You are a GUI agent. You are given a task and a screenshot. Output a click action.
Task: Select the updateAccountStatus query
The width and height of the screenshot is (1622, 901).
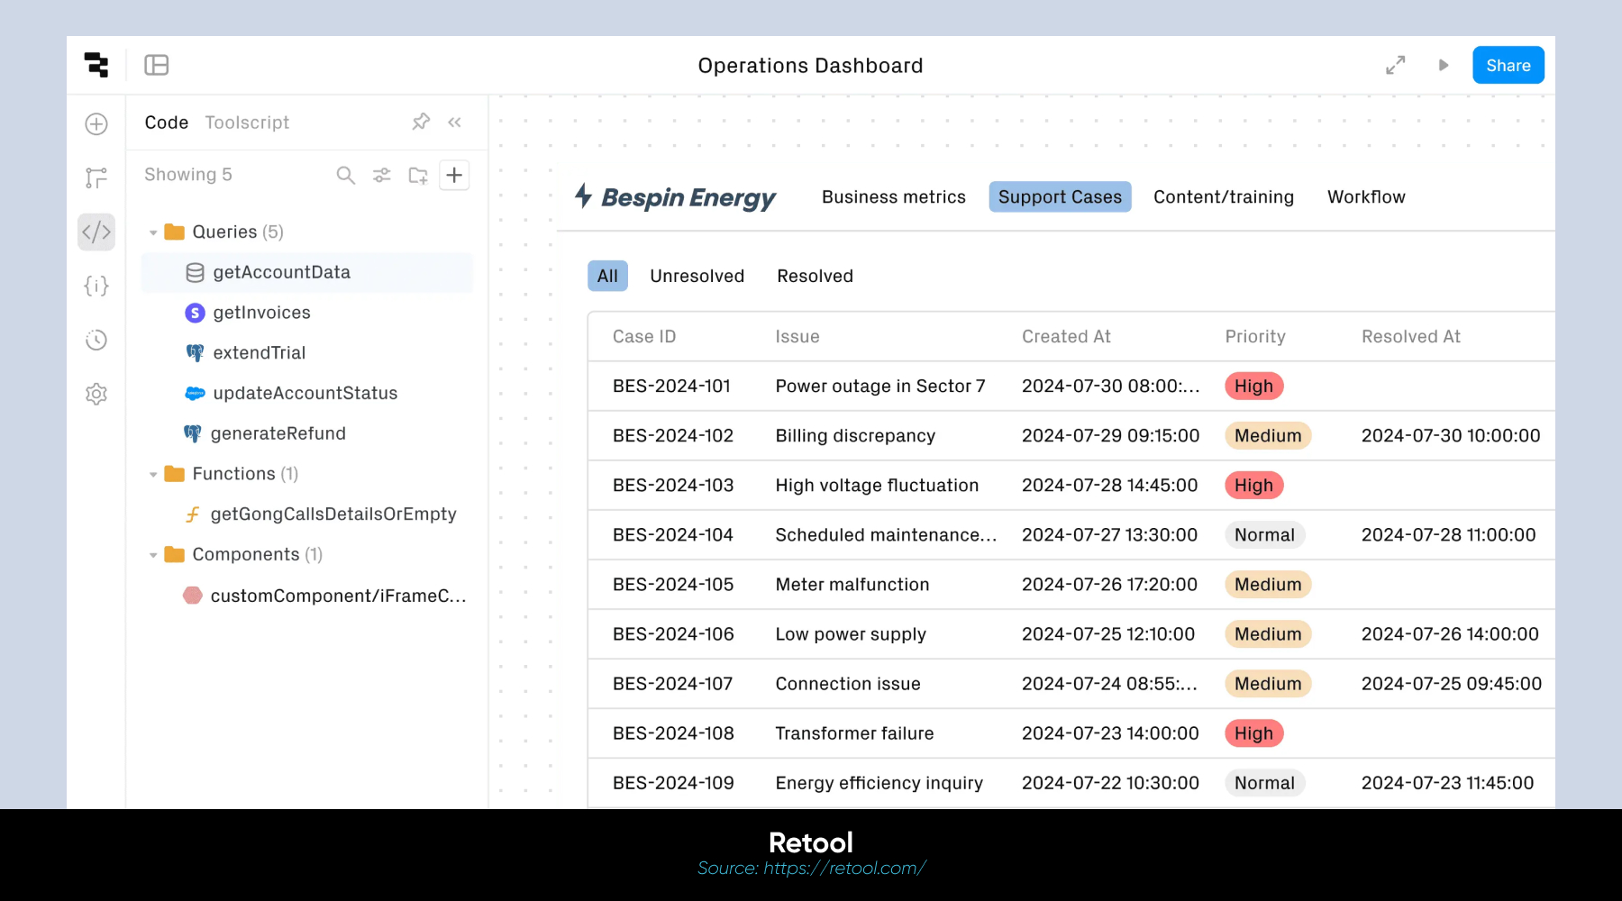[307, 393]
